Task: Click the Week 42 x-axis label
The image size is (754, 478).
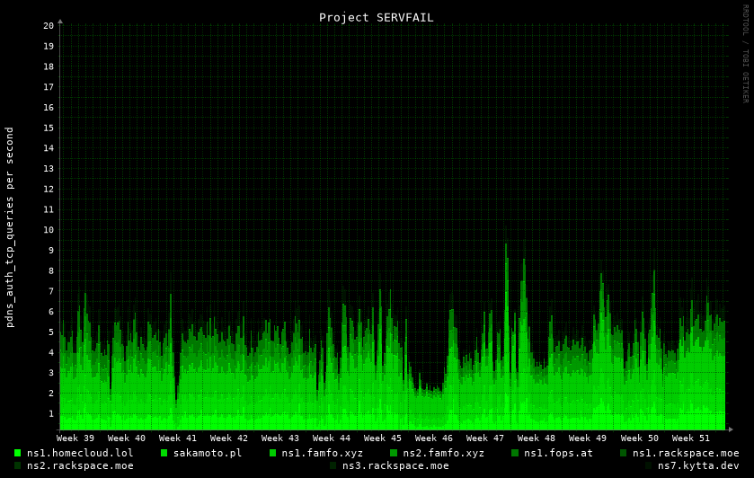Action: tap(229, 438)
